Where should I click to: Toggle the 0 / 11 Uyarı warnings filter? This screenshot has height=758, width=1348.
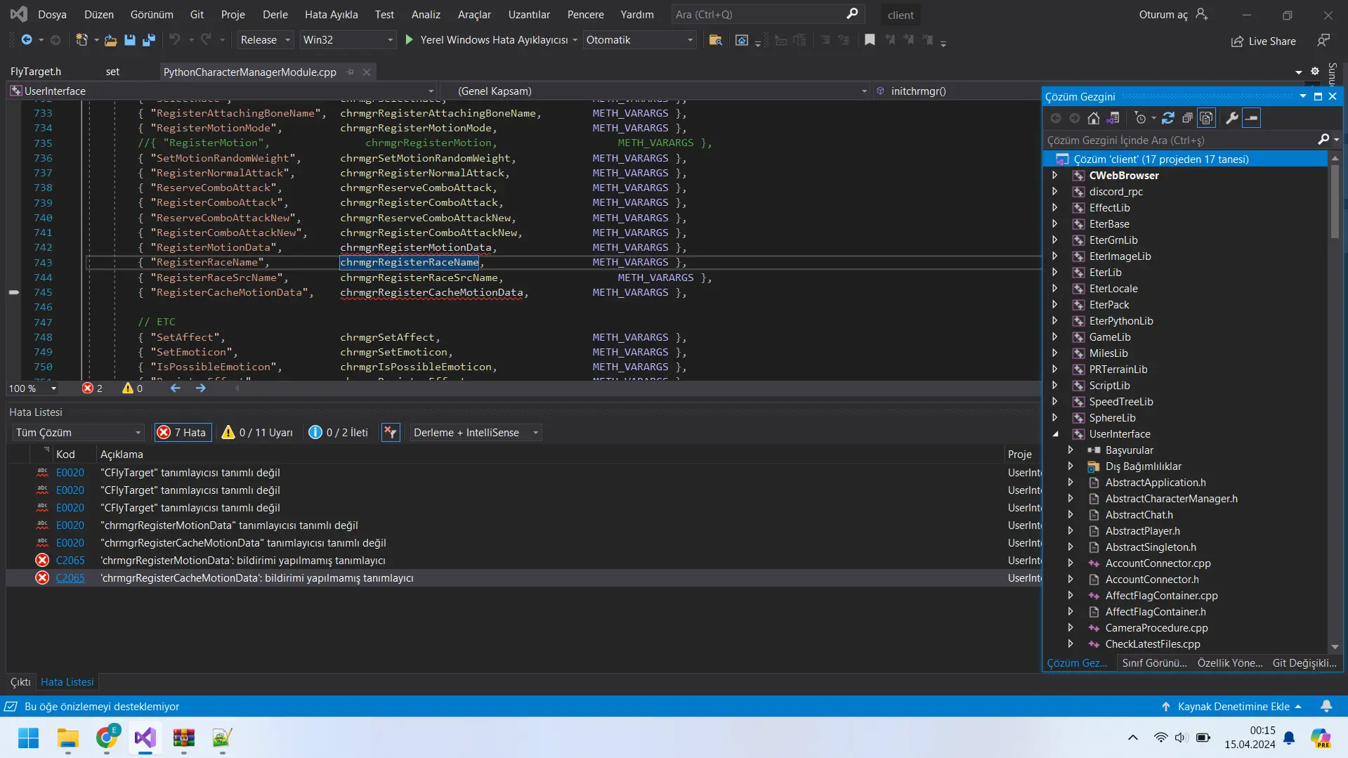coord(258,433)
